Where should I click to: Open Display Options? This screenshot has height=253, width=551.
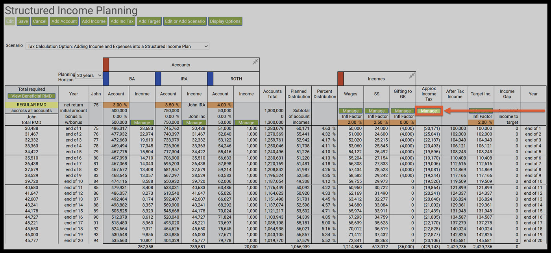225,21
